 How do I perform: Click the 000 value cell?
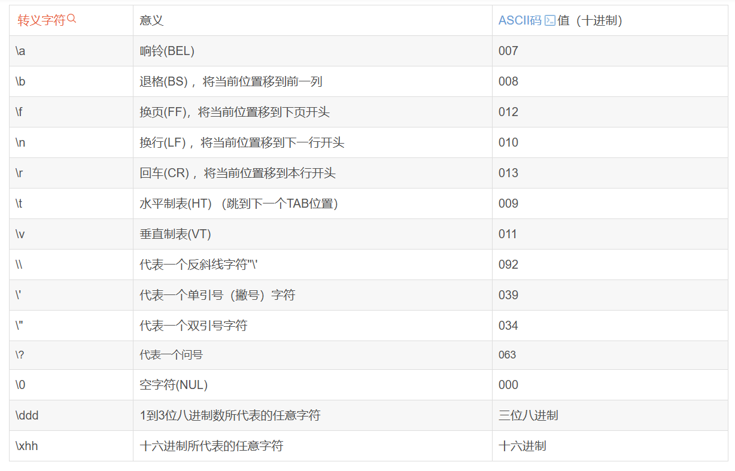(610, 385)
